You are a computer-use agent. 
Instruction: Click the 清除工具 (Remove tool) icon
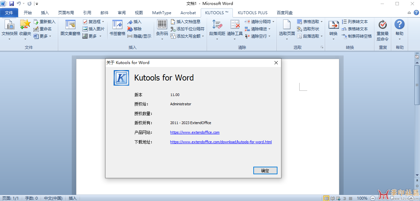(x=235, y=25)
